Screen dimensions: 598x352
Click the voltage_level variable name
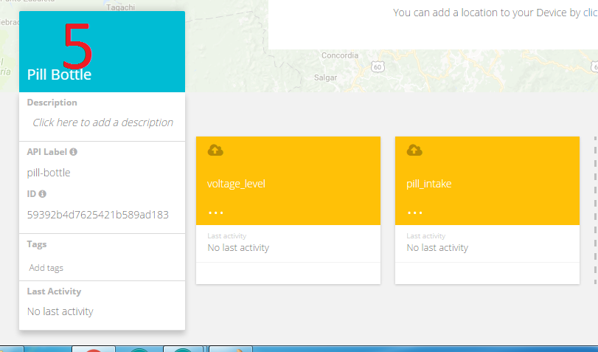point(236,184)
